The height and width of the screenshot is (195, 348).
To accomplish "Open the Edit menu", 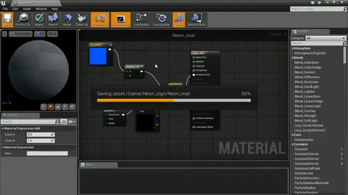I will coord(15,9).
